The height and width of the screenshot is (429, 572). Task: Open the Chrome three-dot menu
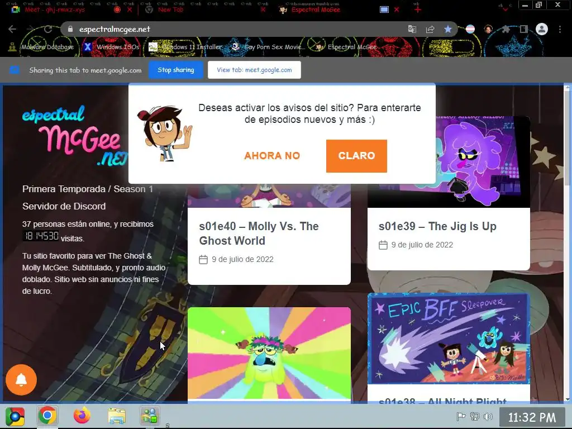560,29
